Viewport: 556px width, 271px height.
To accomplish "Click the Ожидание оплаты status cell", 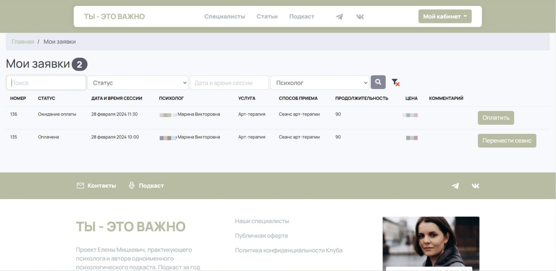I will [57, 114].
